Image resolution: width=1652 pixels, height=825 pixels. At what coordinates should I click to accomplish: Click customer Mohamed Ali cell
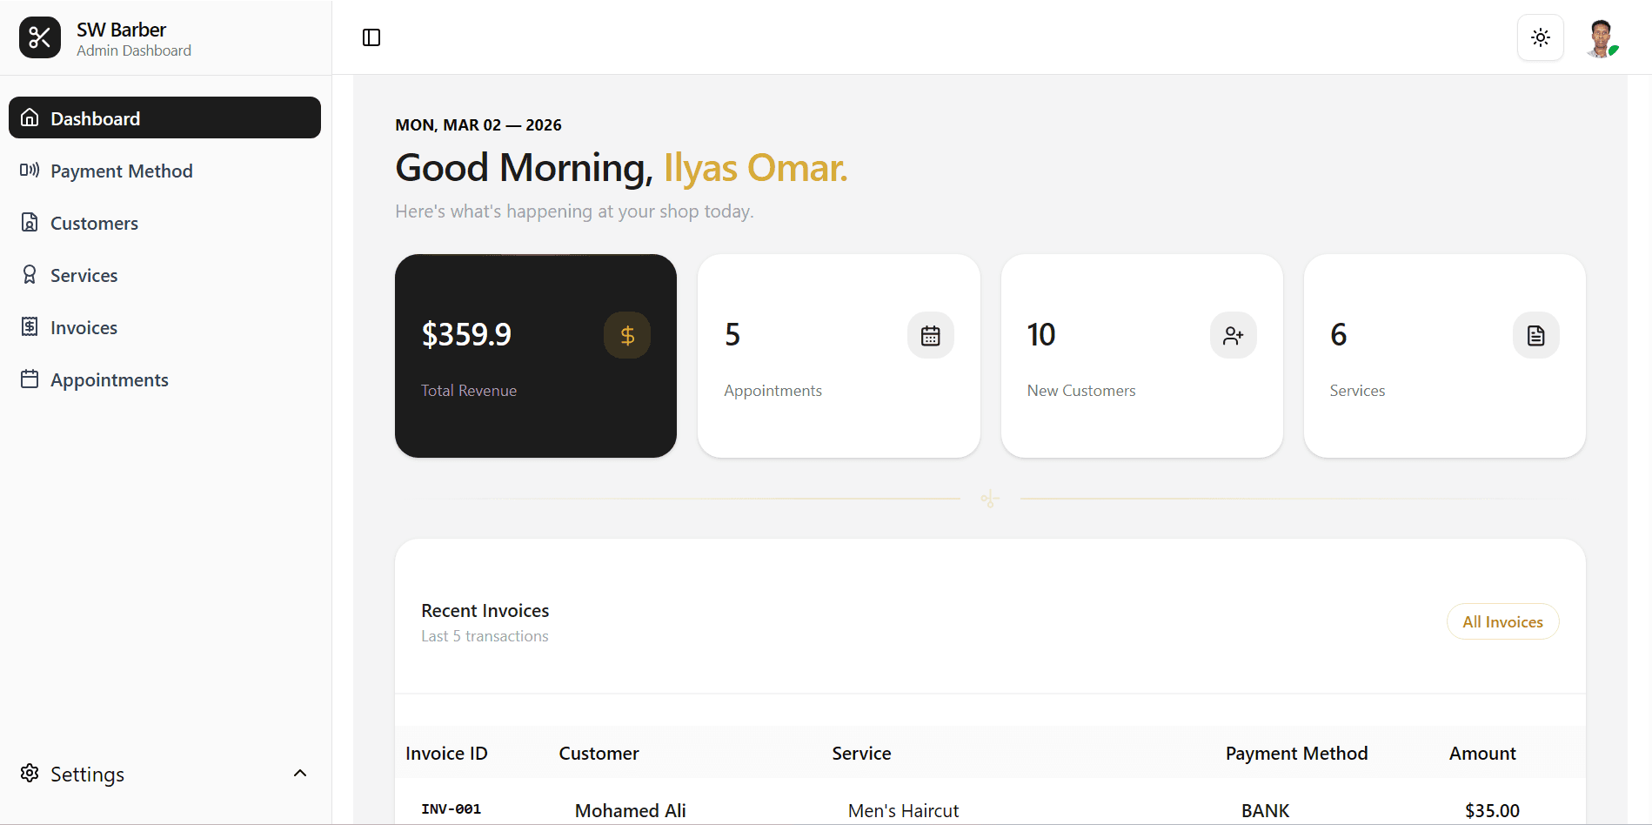tap(630, 811)
